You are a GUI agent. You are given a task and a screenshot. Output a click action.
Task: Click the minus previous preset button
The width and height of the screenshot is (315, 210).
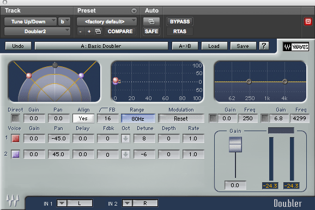click(x=80, y=32)
